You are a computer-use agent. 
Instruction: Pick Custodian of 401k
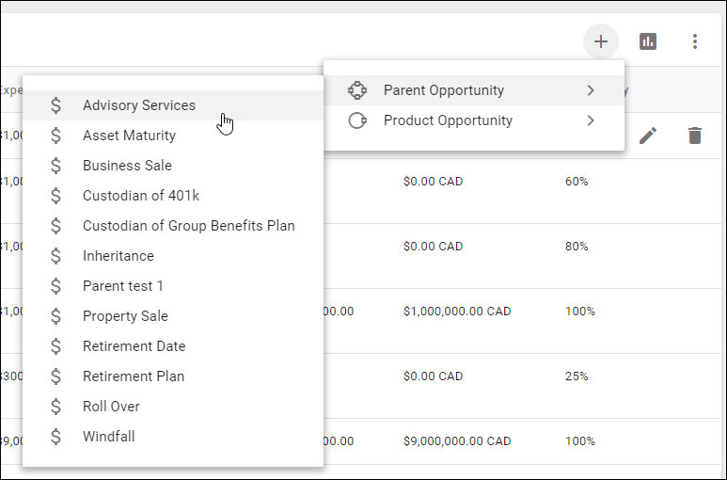click(x=141, y=196)
